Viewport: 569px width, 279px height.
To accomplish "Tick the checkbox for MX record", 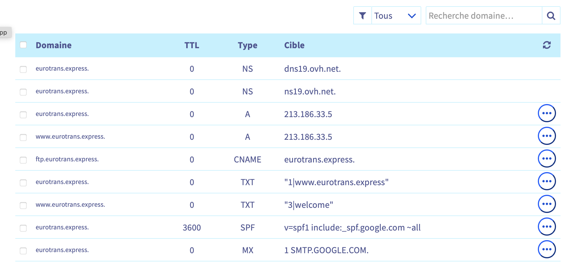I will 23,251.
